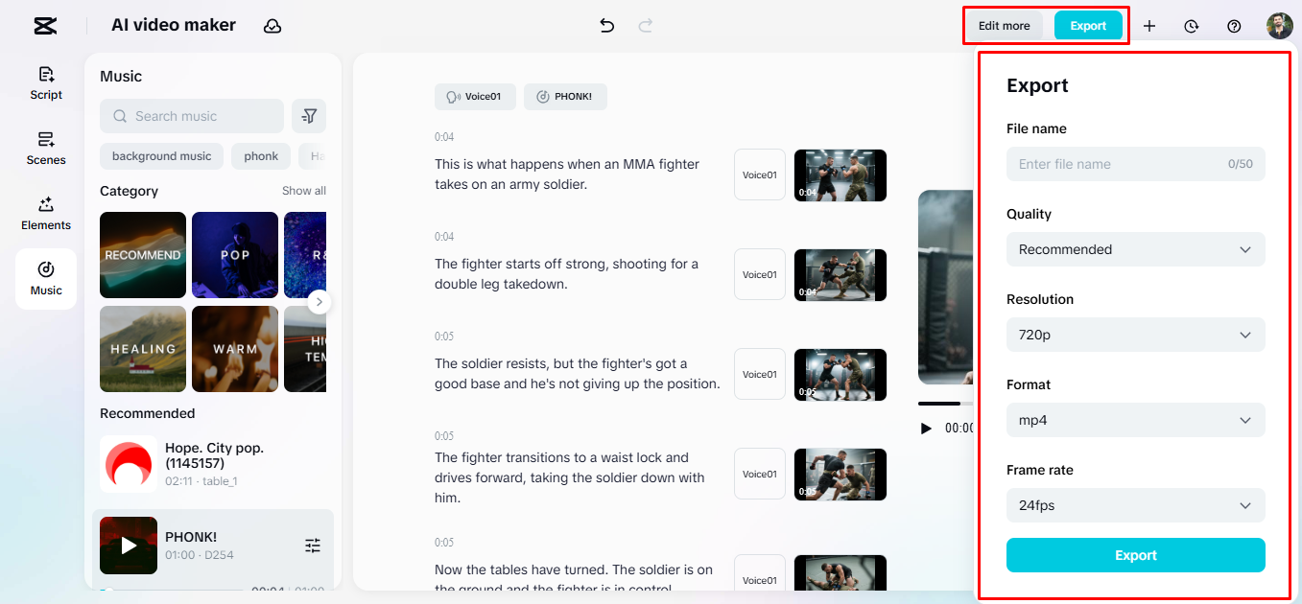Open the Elements sidebar panel
1302x604 pixels.
46,214
